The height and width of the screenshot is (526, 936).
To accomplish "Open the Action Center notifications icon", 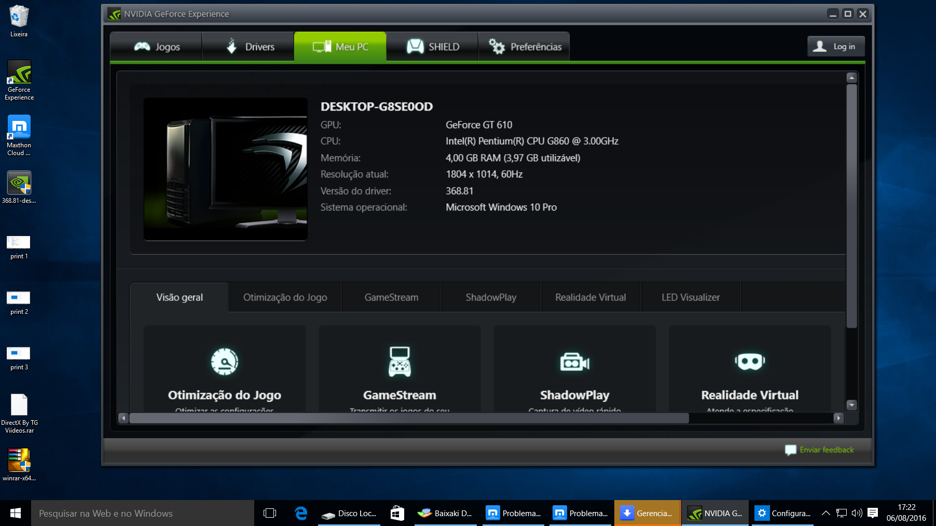I will [873, 513].
